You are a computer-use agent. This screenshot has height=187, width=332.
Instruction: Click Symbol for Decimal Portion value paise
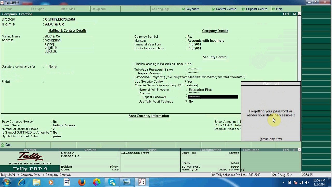point(57,136)
